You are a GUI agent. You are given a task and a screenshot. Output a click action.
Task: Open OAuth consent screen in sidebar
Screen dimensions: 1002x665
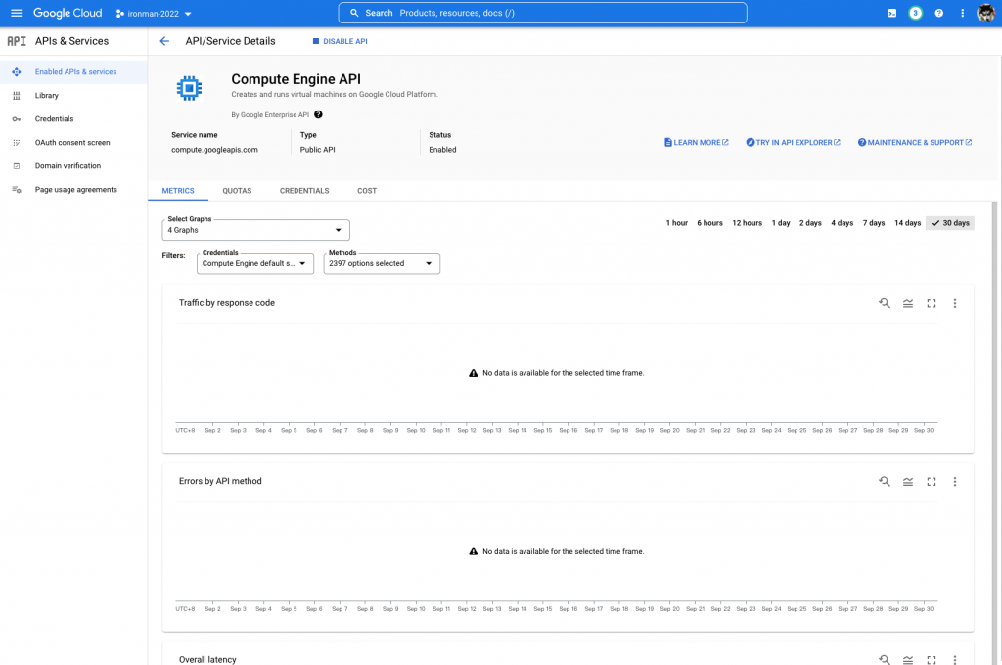pos(73,143)
